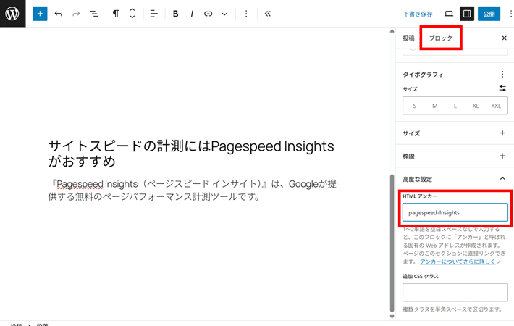The height and width of the screenshot is (326, 514).
Task: Click the paragraph block type icon
Action: (116, 14)
